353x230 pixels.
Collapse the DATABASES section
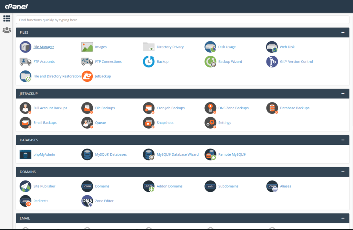pyautogui.click(x=343, y=140)
